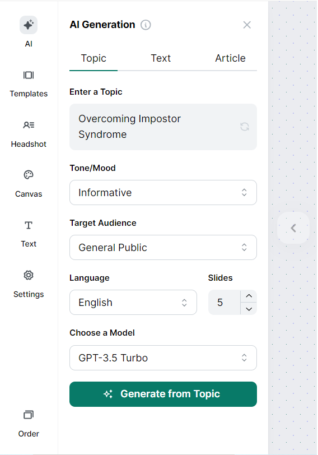
Task: Open the GPT-3.5 Turbo model dropdown
Action: click(x=163, y=358)
